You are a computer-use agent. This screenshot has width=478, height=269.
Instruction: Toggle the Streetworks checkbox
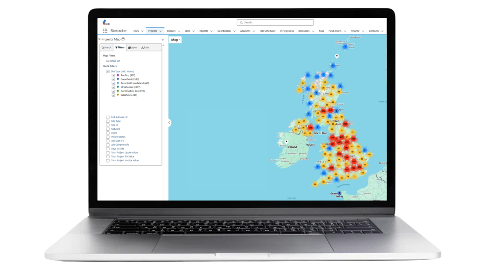[113, 87]
